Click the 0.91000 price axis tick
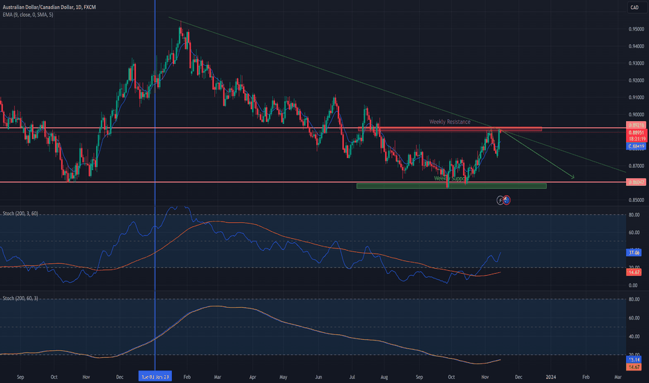 [x=636, y=97]
